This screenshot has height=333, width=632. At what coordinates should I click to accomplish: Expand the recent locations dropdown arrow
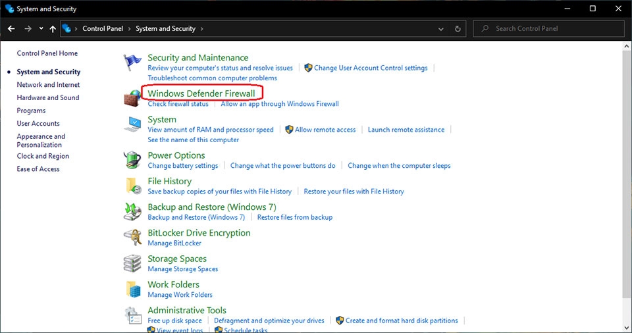[41, 29]
